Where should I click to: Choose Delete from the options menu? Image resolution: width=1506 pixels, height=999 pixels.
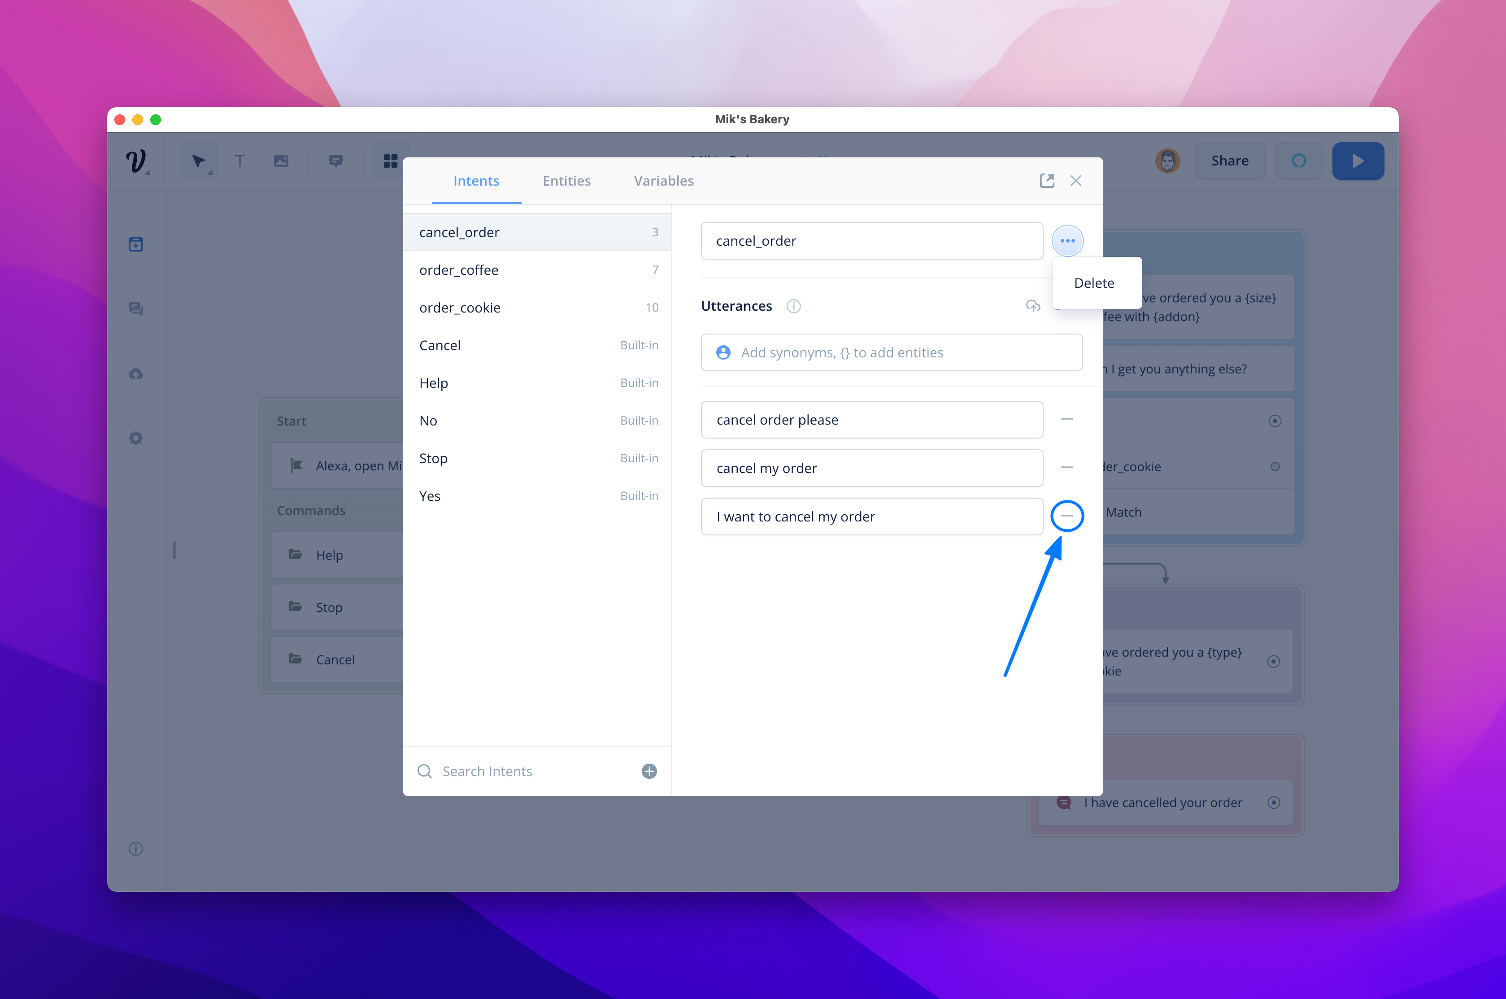(1094, 283)
